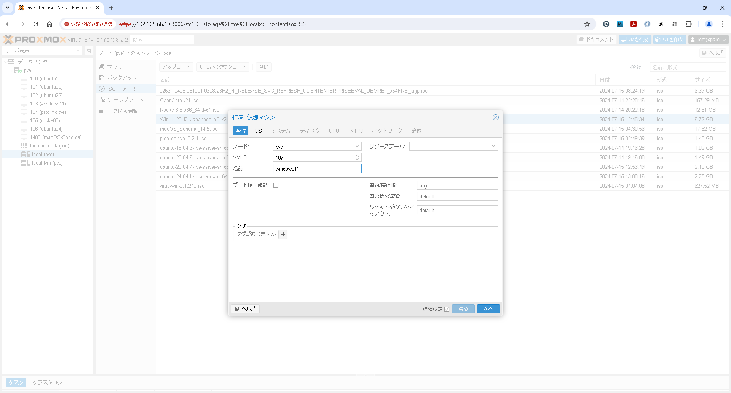
Task: Select VM 103 (windows11) in tree
Action: (x=48, y=104)
